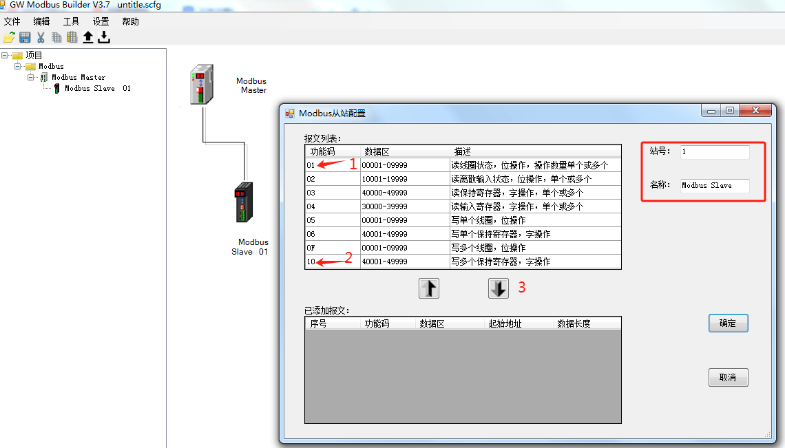The image size is (785, 448).
Task: Open the 设置 menu
Action: [x=101, y=21]
